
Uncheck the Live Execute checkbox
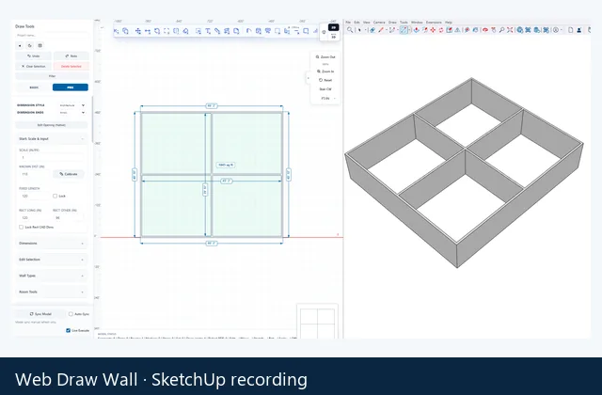pyautogui.click(x=68, y=330)
